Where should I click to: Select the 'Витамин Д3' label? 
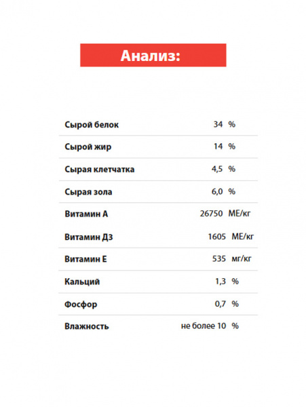pyautogui.click(x=89, y=237)
